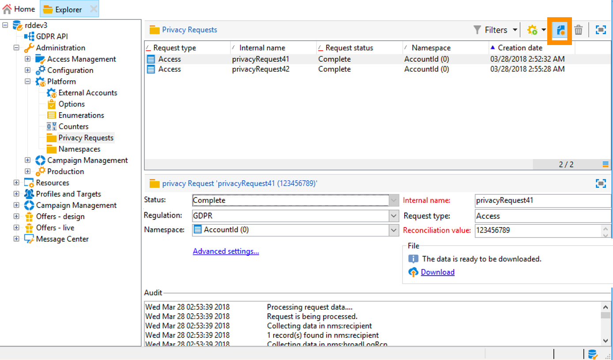Expand Campaign Management under Administration
The image size is (613, 360).
tap(27, 160)
